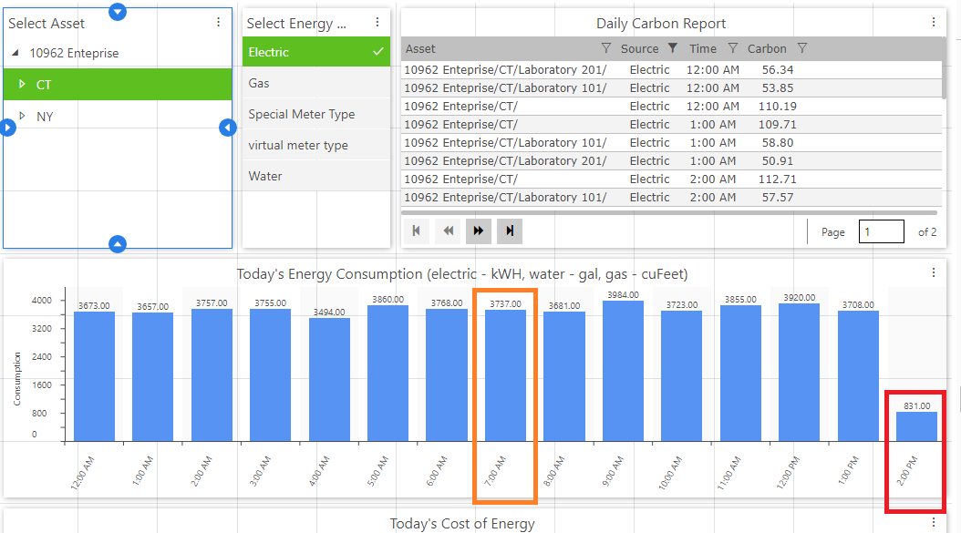The height and width of the screenshot is (533, 961).
Task: Click the 7:00 AM consumption bar
Action: [505, 374]
